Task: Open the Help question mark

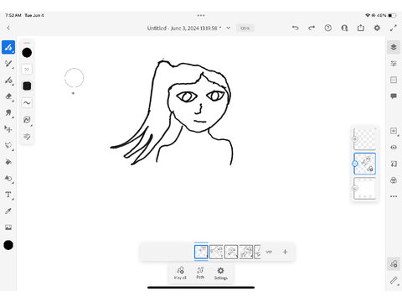Action: (x=328, y=28)
